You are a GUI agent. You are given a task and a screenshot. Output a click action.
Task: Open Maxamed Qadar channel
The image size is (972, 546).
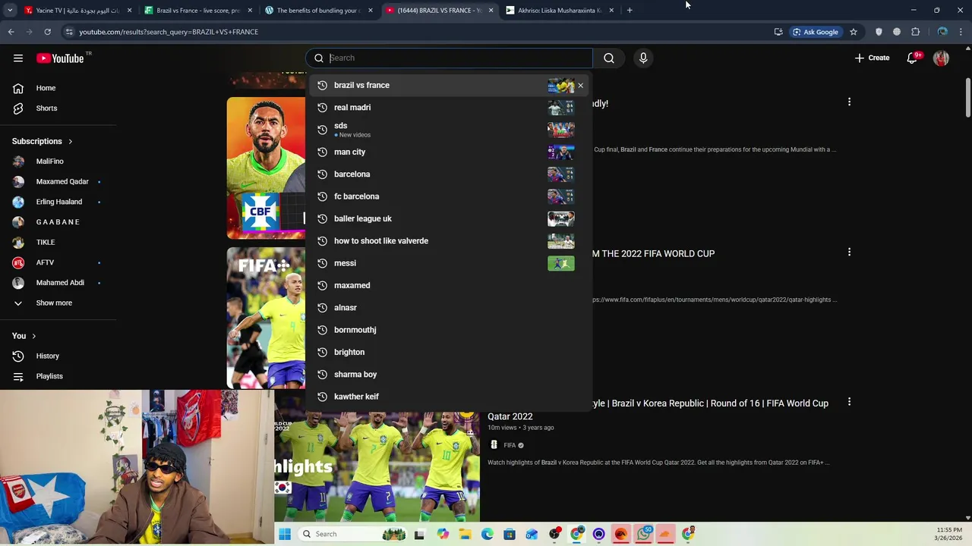61,182
